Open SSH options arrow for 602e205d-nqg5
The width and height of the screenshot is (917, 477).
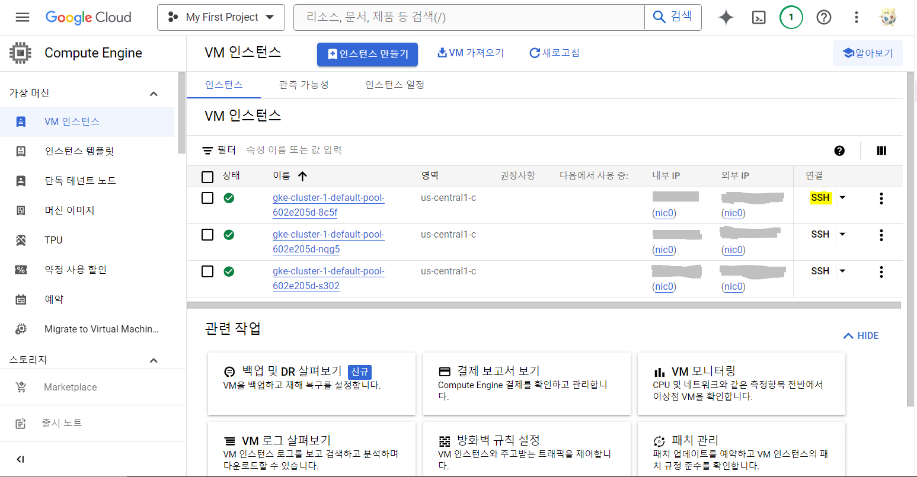pos(842,235)
